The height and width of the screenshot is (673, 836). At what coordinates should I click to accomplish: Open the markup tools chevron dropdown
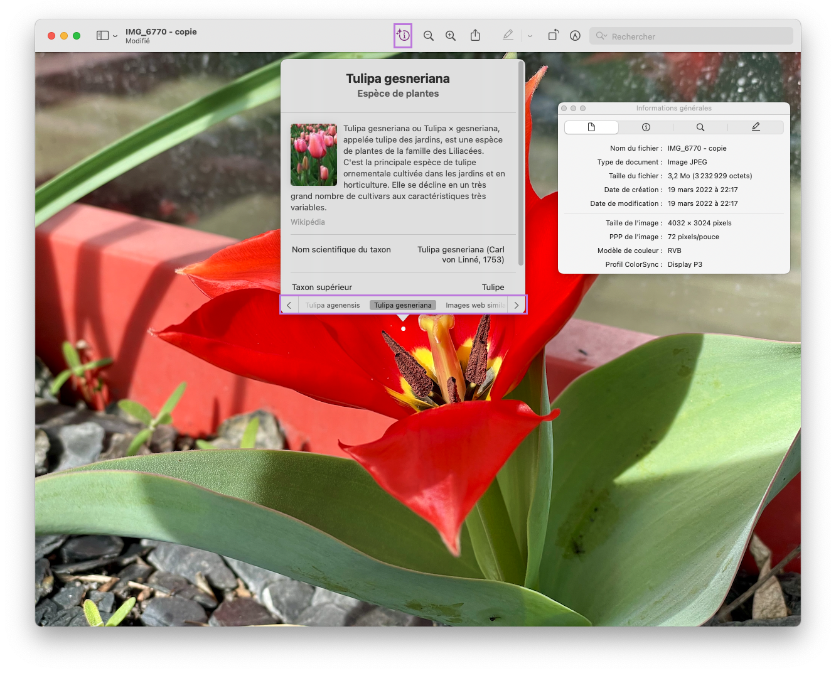point(530,36)
